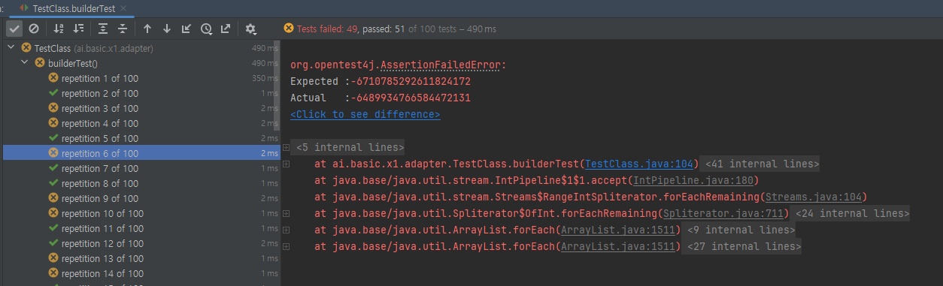Screen dimensions: 943x286
Task: Open TestClass.java:104 stack trace link
Action: (642, 164)
